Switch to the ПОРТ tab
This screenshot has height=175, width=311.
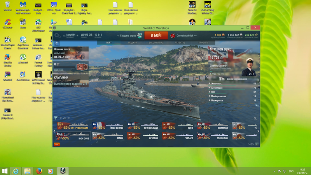pos(109,43)
